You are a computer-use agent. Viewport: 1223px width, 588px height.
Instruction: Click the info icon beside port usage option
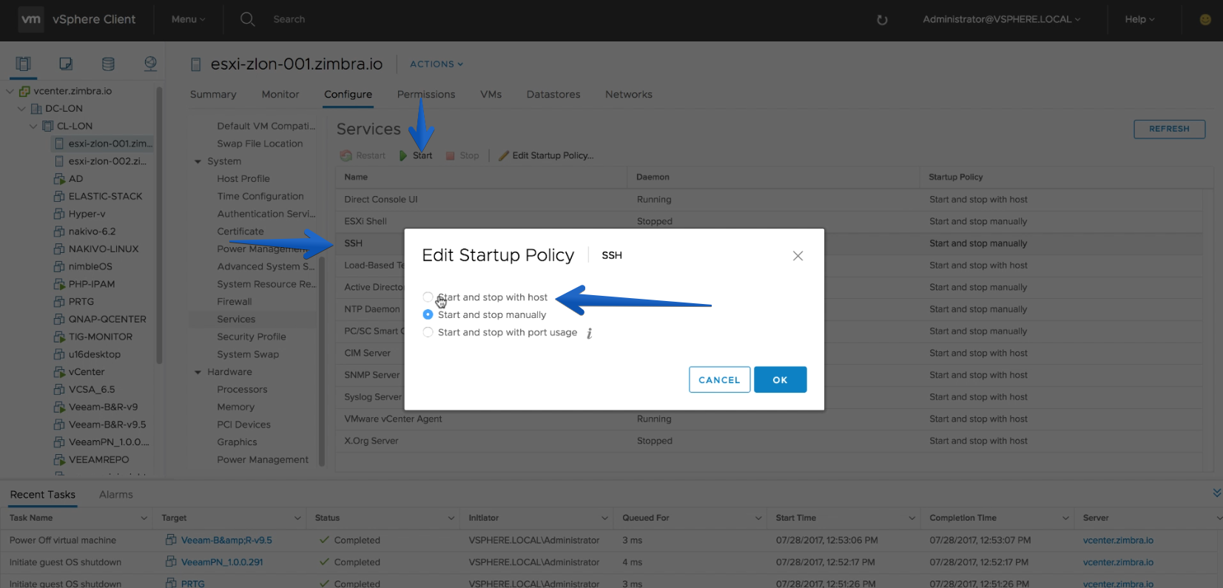coord(590,334)
